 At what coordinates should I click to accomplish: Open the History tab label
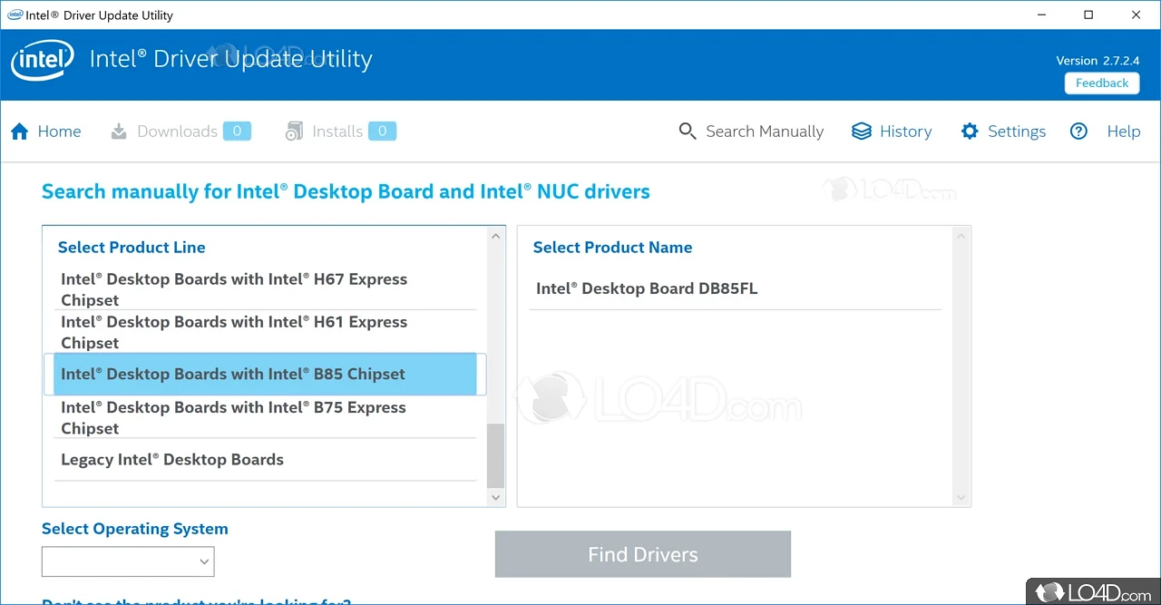point(905,132)
